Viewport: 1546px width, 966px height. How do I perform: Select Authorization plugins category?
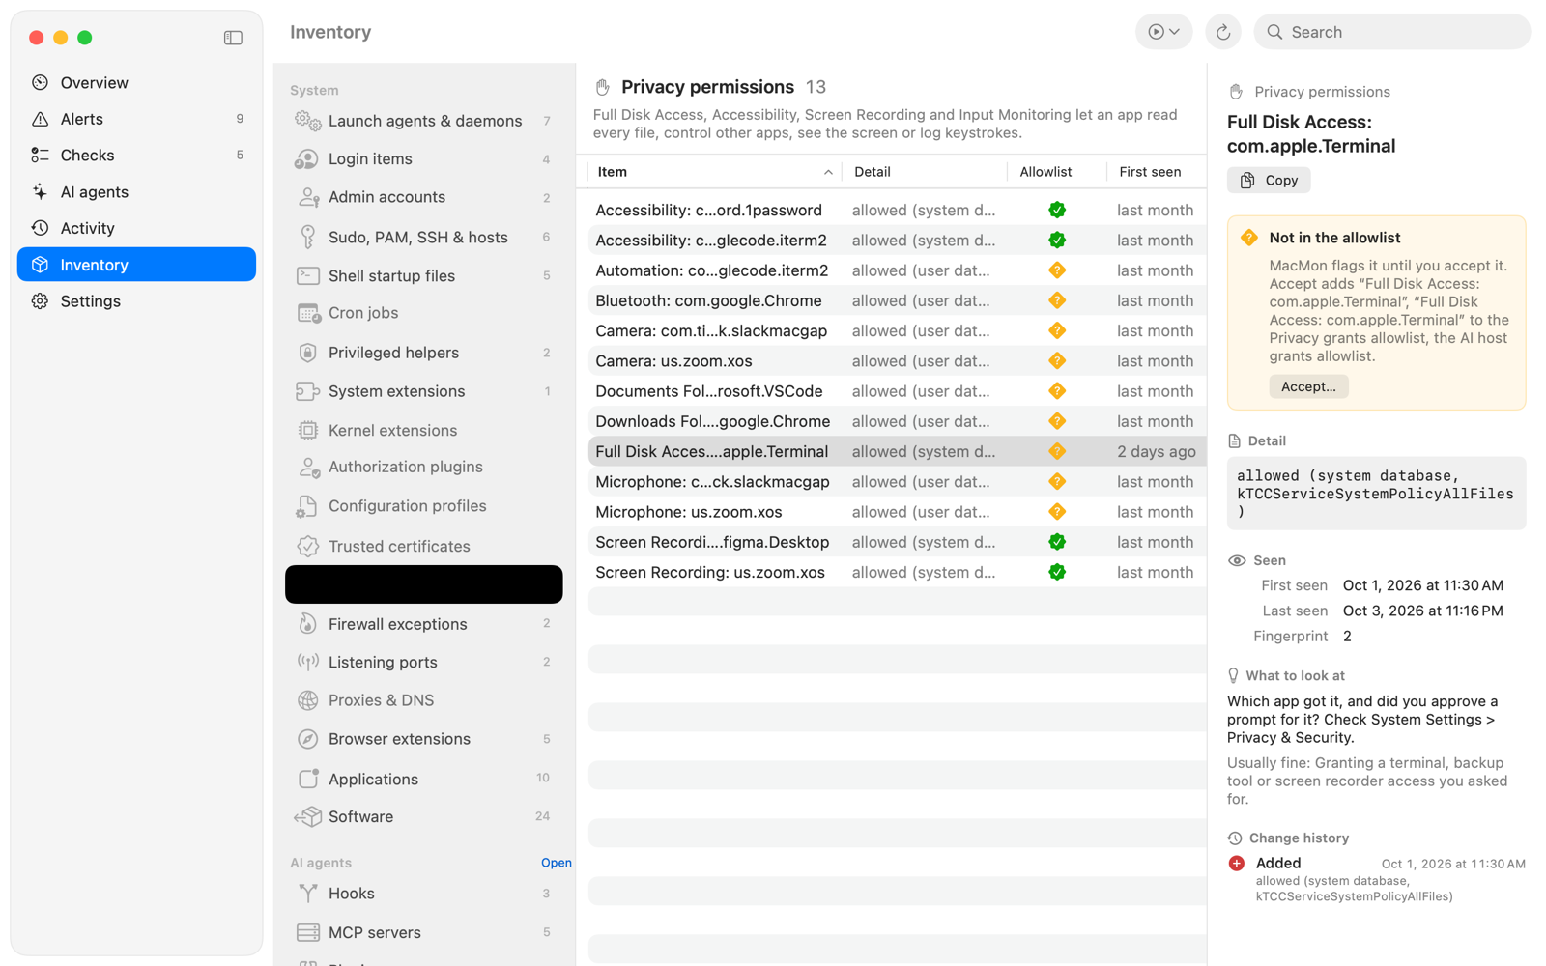pos(424,467)
